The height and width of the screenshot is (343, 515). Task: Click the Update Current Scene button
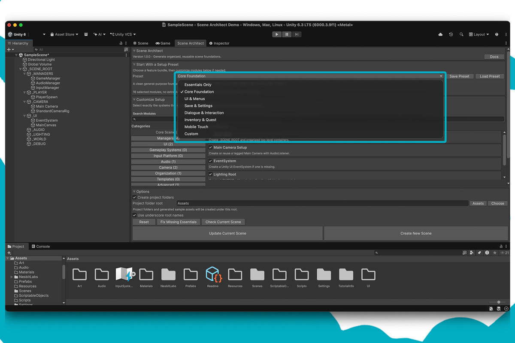[x=227, y=233]
